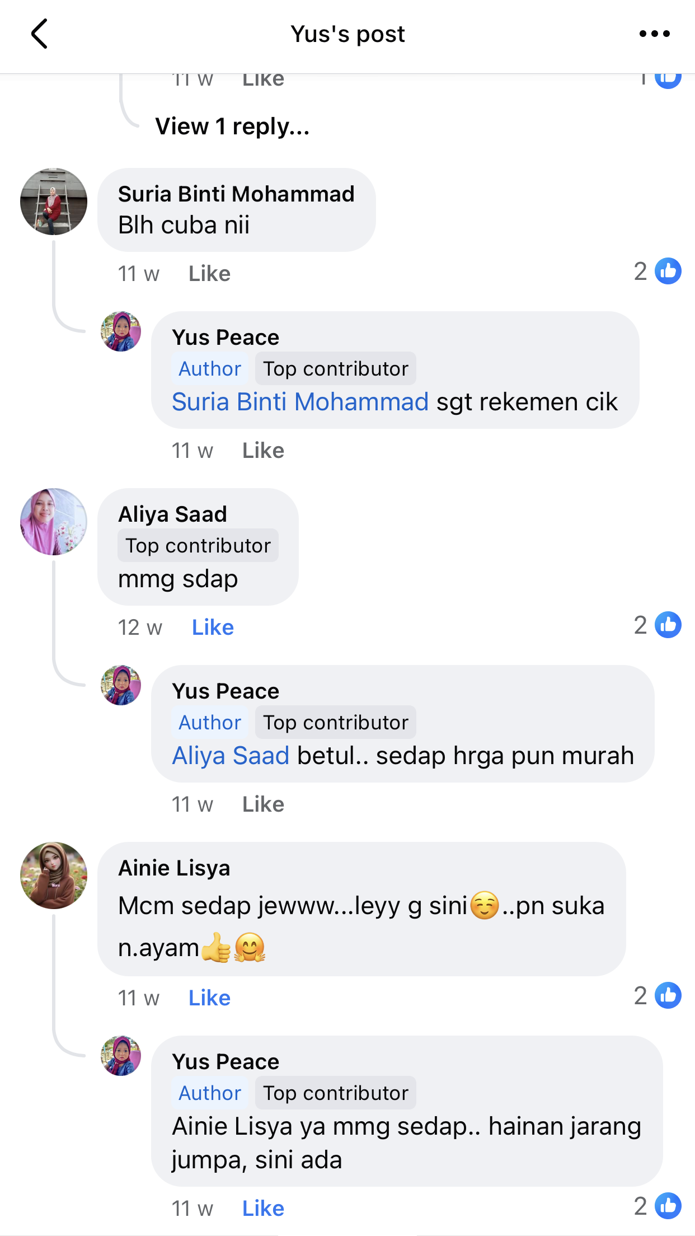Unlike Aliya Saad's "mmg sdap" comment
Viewport: 695px width, 1236px height.
click(x=213, y=628)
